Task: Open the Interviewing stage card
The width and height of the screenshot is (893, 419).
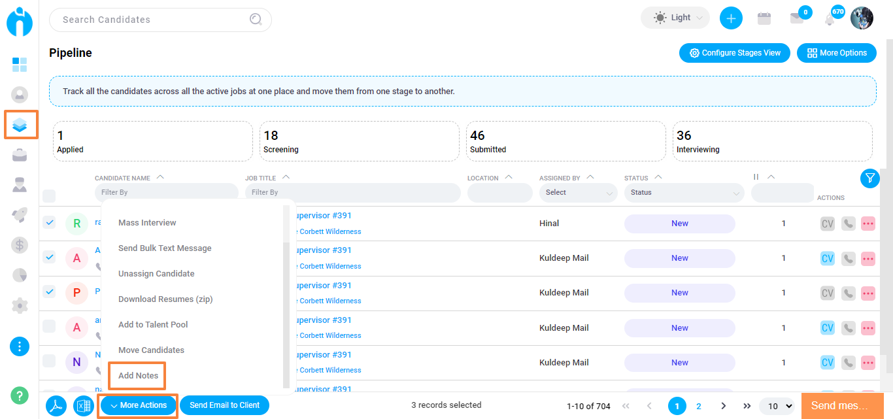Action: (x=773, y=141)
